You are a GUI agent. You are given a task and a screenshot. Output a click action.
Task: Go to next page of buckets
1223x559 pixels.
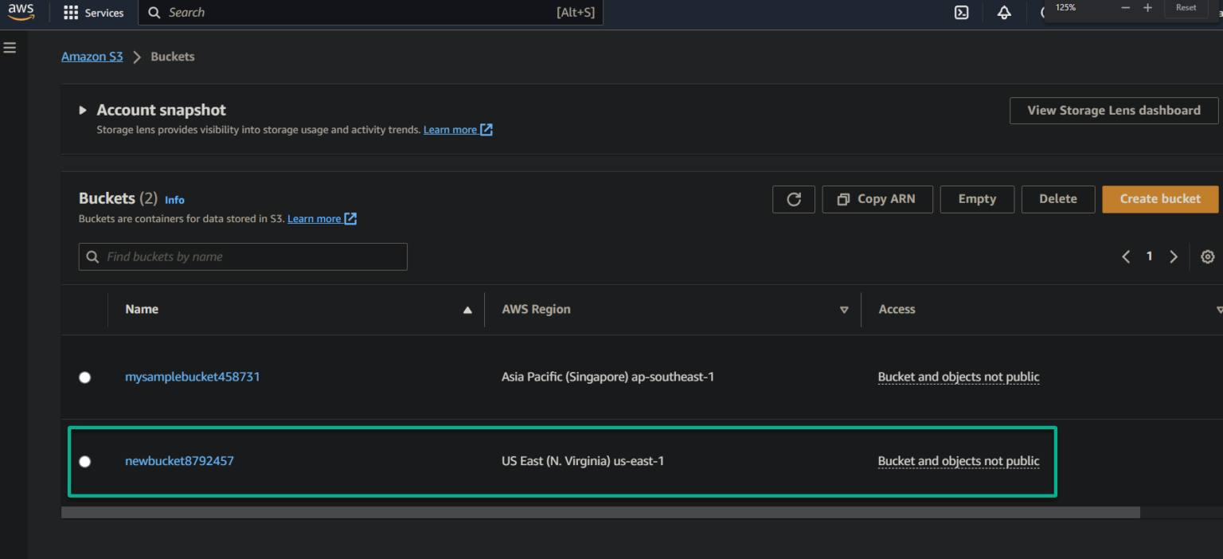point(1173,256)
